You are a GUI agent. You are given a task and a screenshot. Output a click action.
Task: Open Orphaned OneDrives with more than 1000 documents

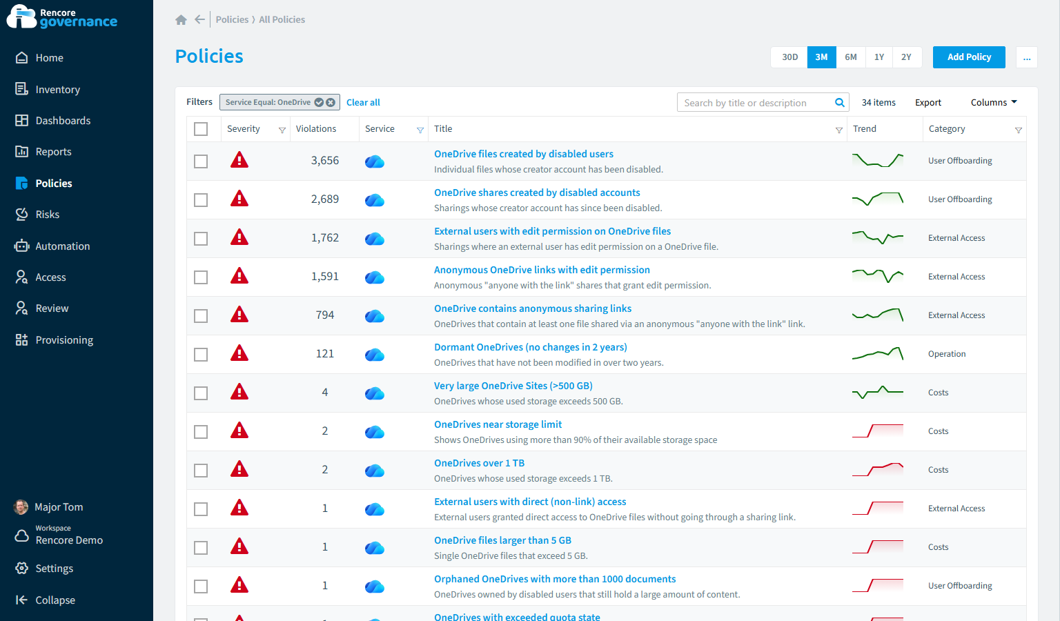click(x=555, y=579)
